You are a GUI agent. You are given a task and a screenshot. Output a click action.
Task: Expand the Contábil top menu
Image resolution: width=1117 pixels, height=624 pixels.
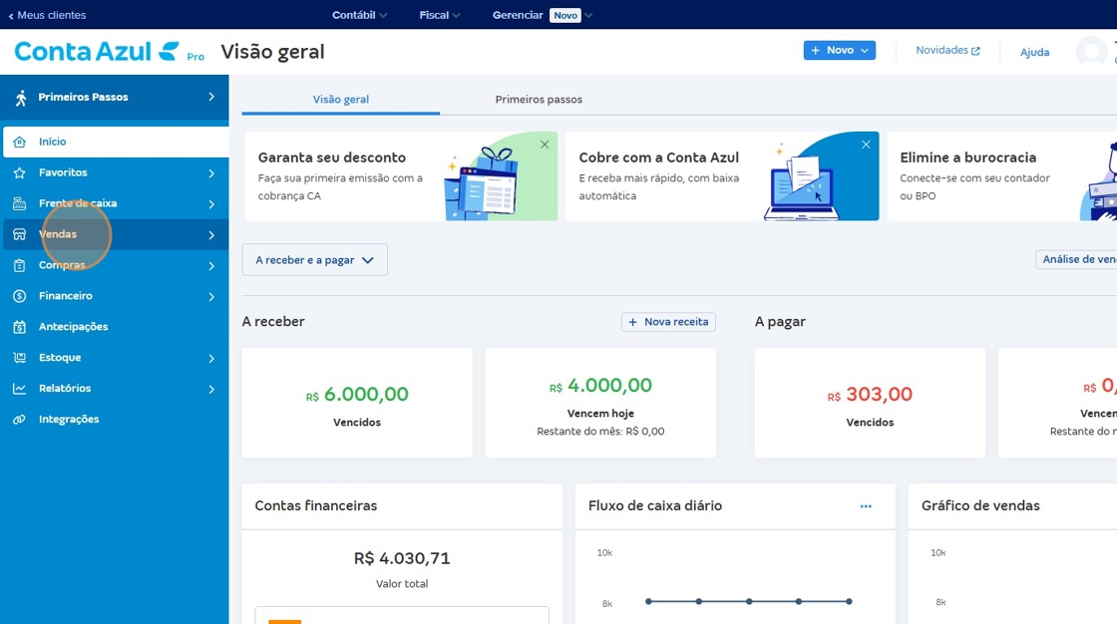tap(359, 15)
